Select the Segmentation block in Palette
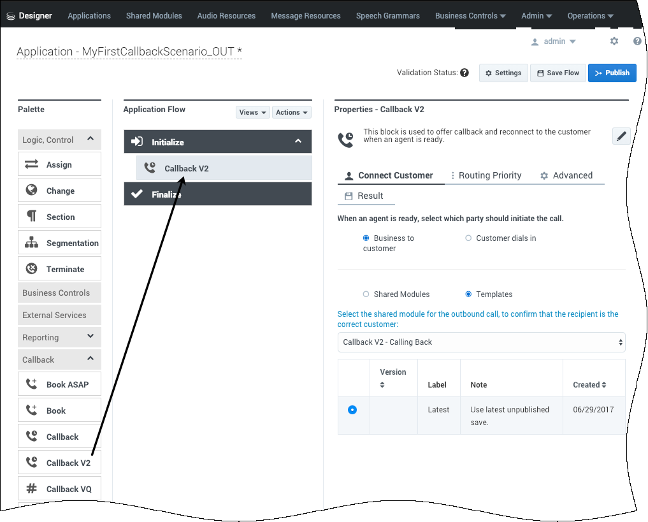Image resolution: width=648 pixels, height=522 pixels. pyautogui.click(x=59, y=243)
